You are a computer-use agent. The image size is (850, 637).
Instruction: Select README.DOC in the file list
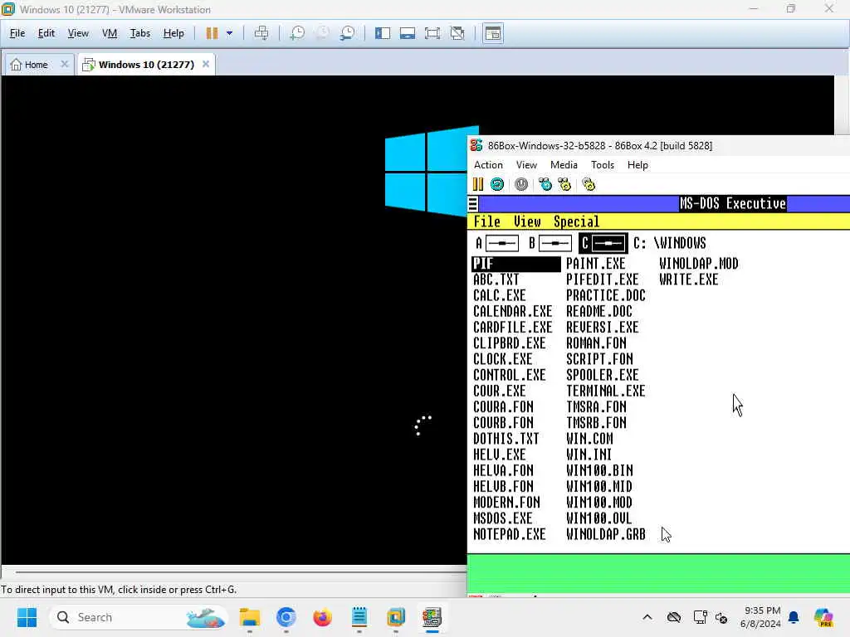click(x=599, y=312)
